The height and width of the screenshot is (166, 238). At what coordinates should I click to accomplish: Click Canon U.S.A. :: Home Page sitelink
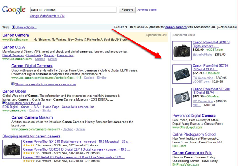40,107
